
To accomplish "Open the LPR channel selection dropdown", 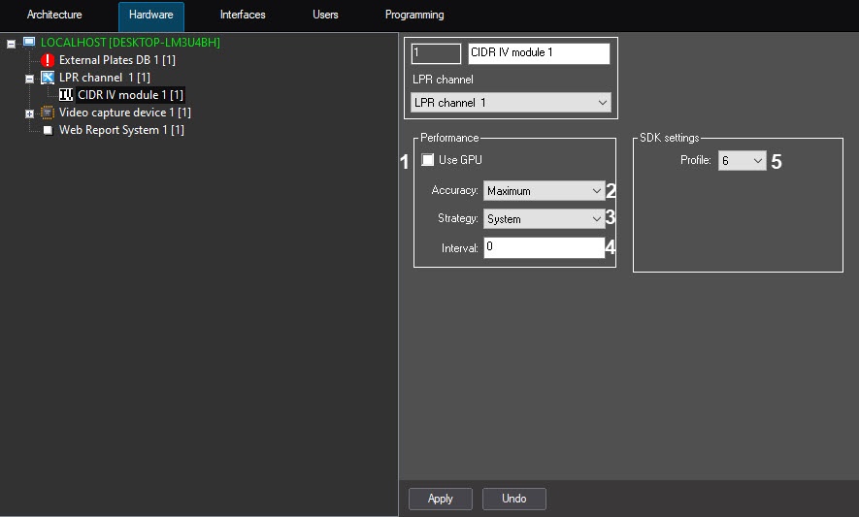I will (511, 102).
